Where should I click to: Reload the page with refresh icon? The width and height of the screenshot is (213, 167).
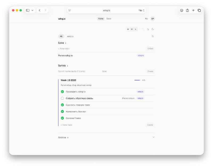coord(144,10)
